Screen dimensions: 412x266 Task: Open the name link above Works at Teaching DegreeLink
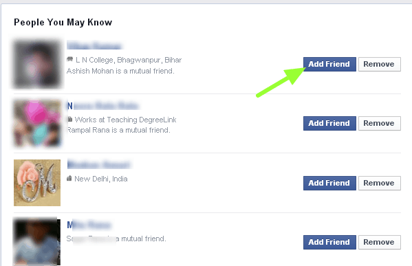(x=102, y=106)
